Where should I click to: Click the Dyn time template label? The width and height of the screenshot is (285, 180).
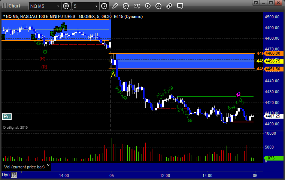click(6, 175)
